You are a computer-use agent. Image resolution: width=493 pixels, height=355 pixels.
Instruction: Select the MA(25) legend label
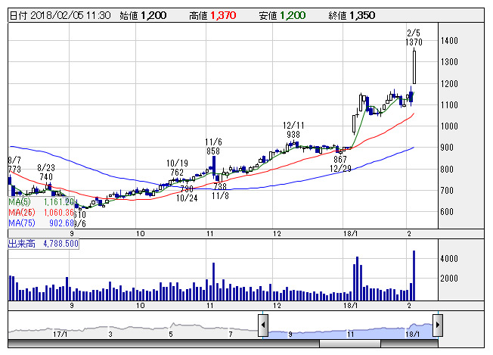pos(22,213)
